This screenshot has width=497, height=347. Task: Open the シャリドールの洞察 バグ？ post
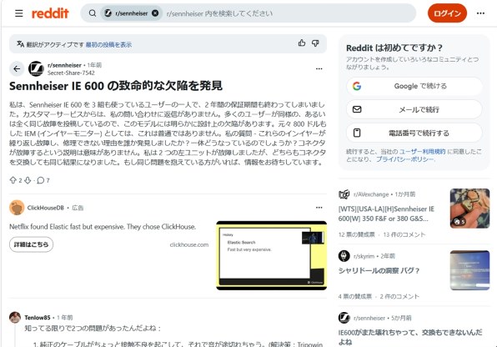pyautogui.click(x=379, y=270)
